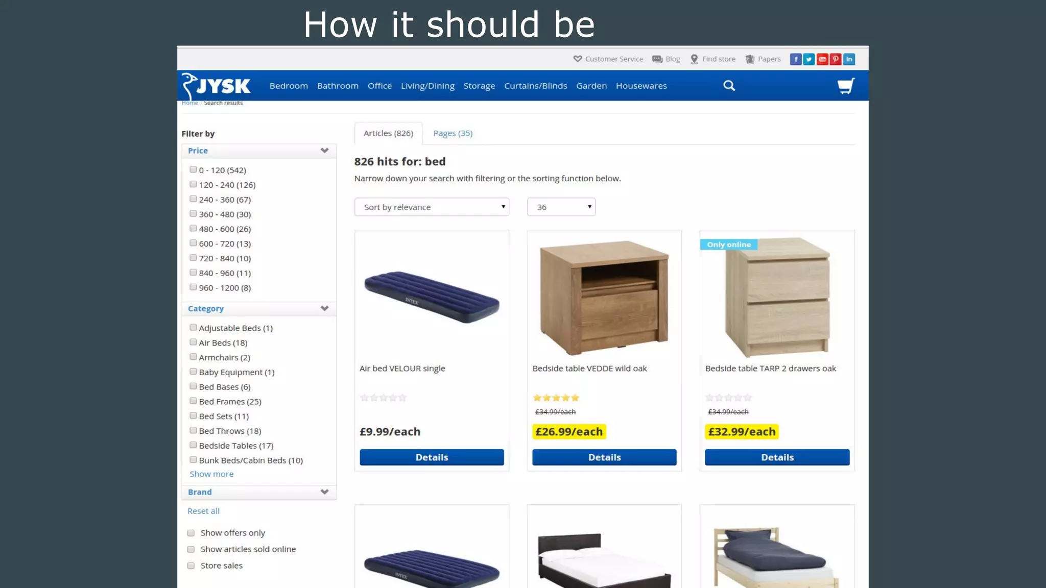Viewport: 1046px width, 588px height.
Task: Click the Pinterest social icon
Action: pos(835,59)
